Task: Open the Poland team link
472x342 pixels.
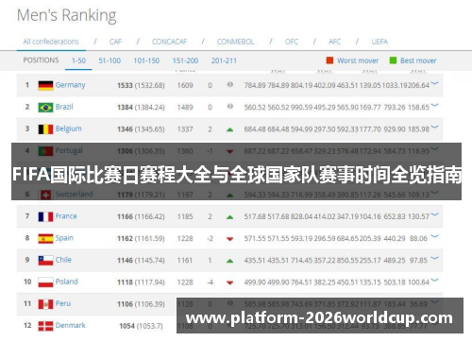Action: (x=66, y=282)
